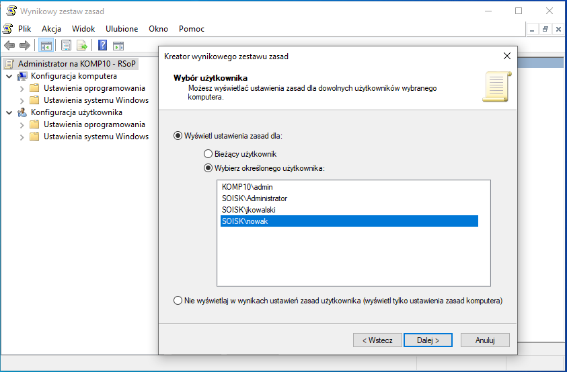Click the Back arrow toolbar icon
Viewport: 567px width, 372px height.
click(x=9, y=46)
